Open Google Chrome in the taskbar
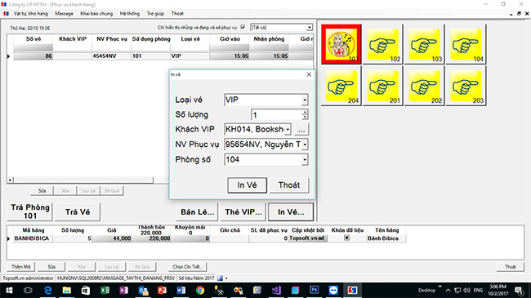Screen dimensions: 531x298 coord(200,290)
